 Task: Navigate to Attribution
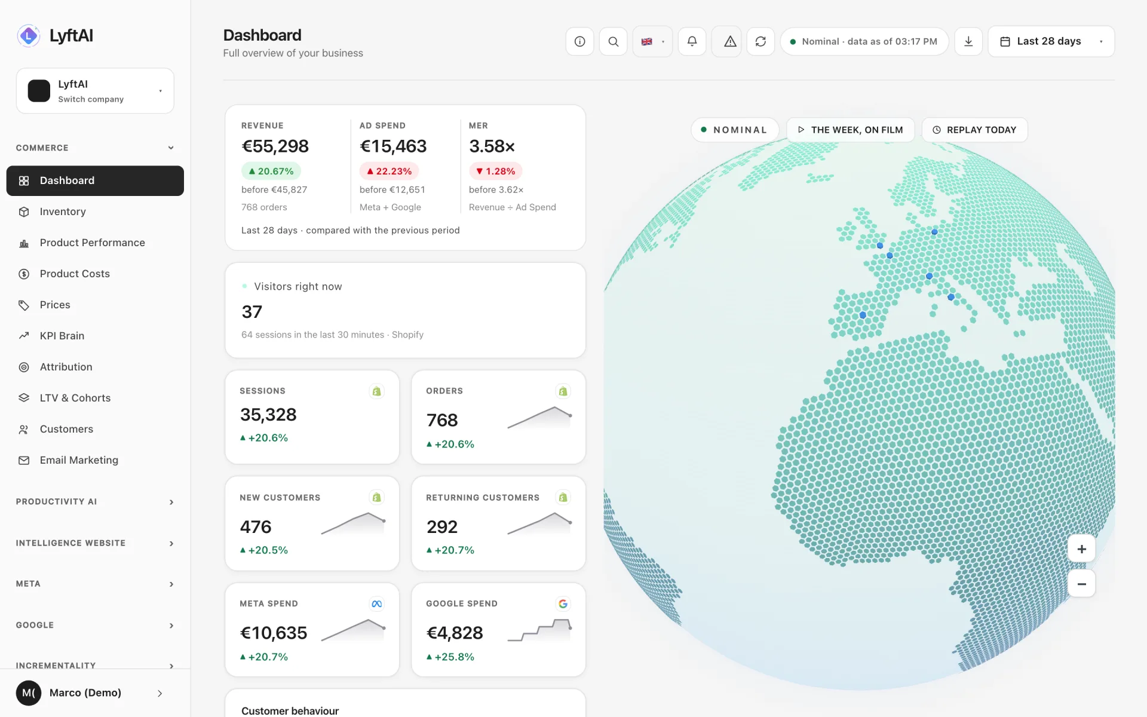(95, 367)
